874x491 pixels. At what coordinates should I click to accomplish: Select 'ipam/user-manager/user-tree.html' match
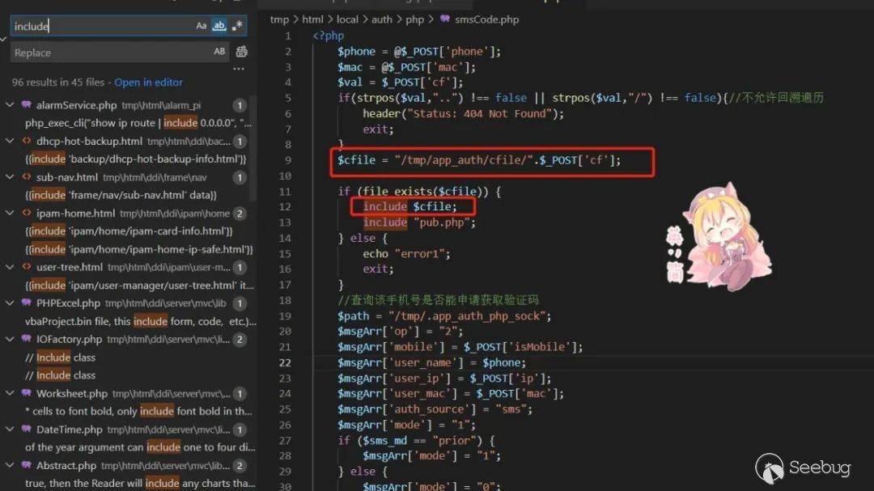pyautogui.click(x=139, y=286)
